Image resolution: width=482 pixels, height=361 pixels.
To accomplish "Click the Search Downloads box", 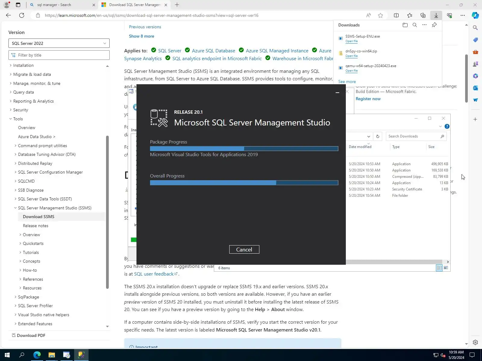I will click(x=416, y=136).
